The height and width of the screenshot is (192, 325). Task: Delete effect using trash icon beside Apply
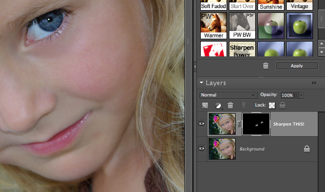click(x=266, y=66)
